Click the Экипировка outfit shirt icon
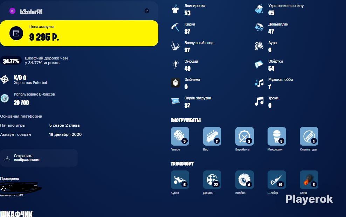Viewport: 346px width, 217px height. pyautogui.click(x=175, y=9)
